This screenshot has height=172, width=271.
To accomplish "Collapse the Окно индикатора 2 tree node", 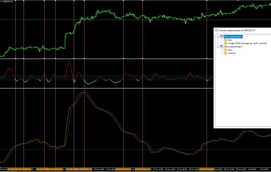I will coord(218,47).
